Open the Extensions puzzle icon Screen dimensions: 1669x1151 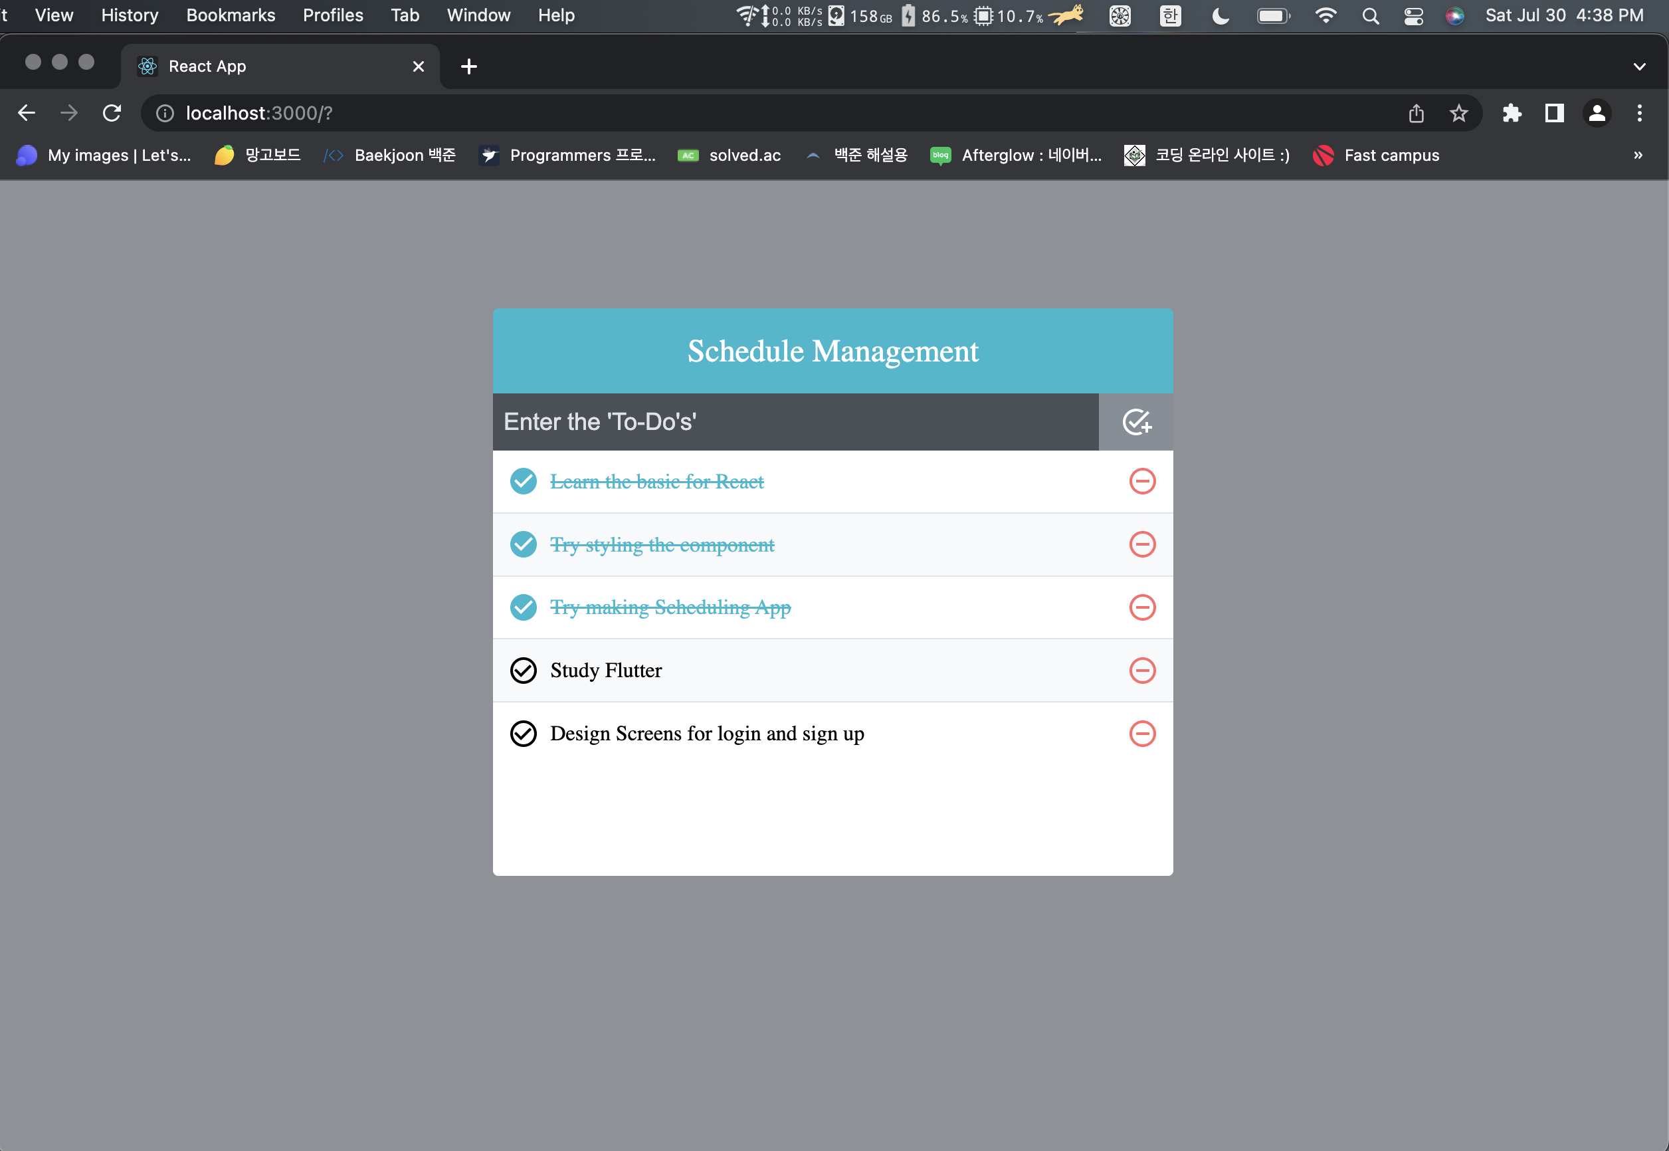1512,113
